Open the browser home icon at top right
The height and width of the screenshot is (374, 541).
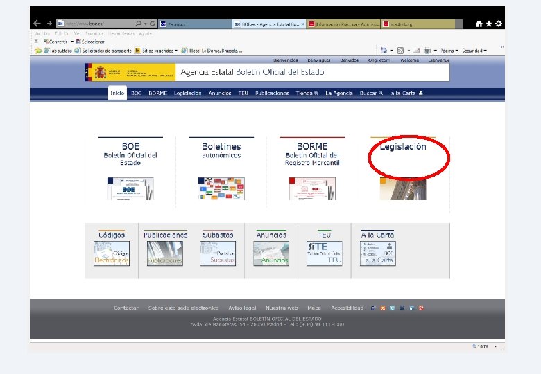[x=479, y=24]
